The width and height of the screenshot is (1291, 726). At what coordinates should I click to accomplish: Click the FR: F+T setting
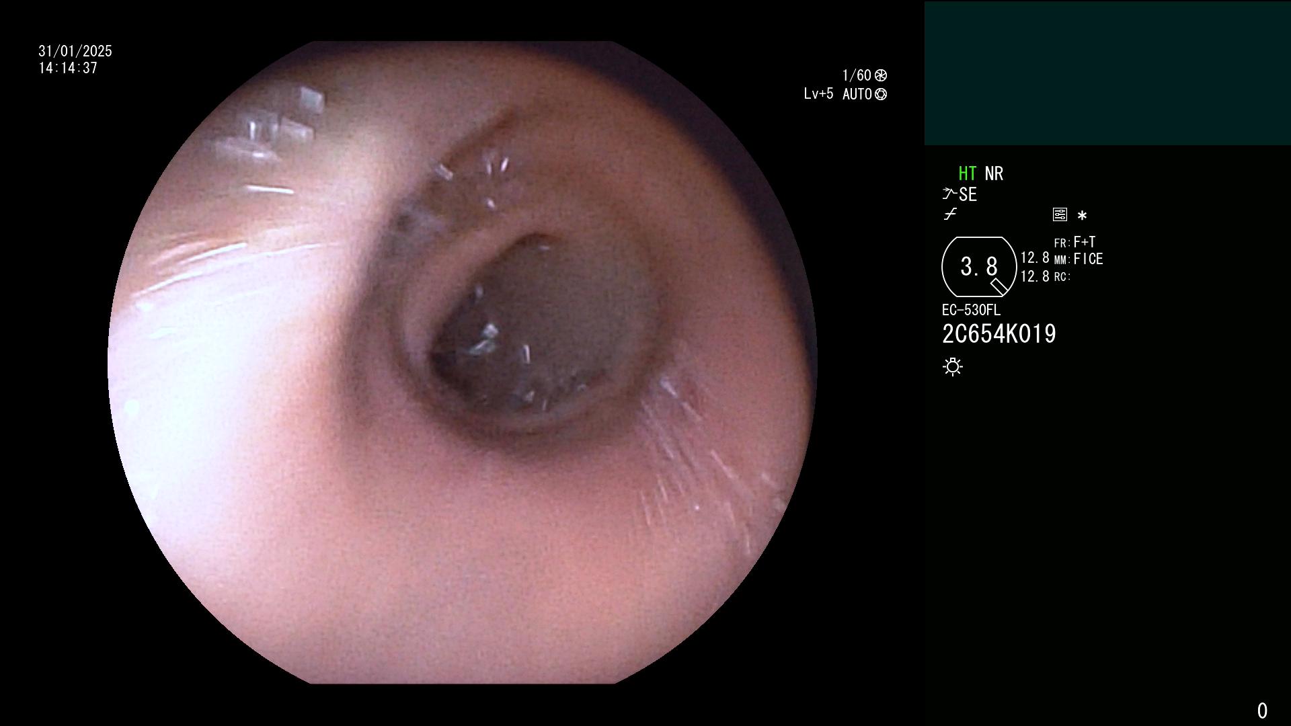tap(1074, 242)
